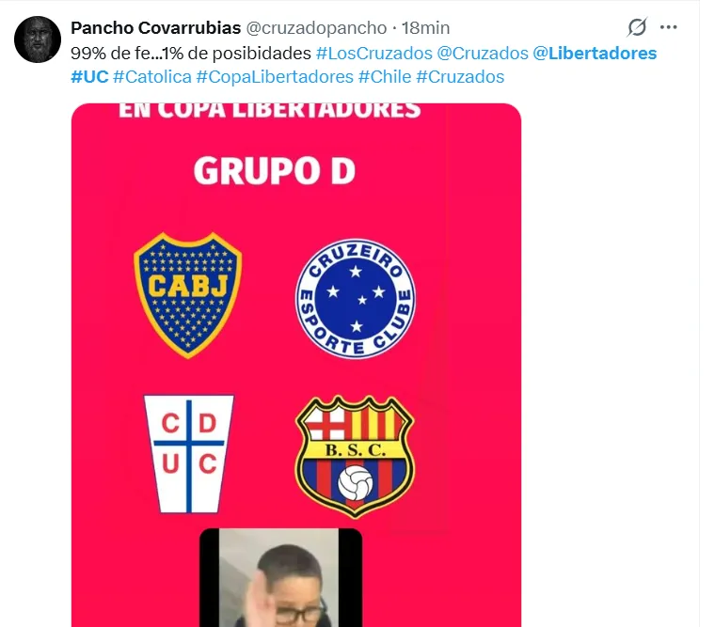The height and width of the screenshot is (627, 715).
Task: Open the #Cruzados hashtag
Action: pos(460,76)
